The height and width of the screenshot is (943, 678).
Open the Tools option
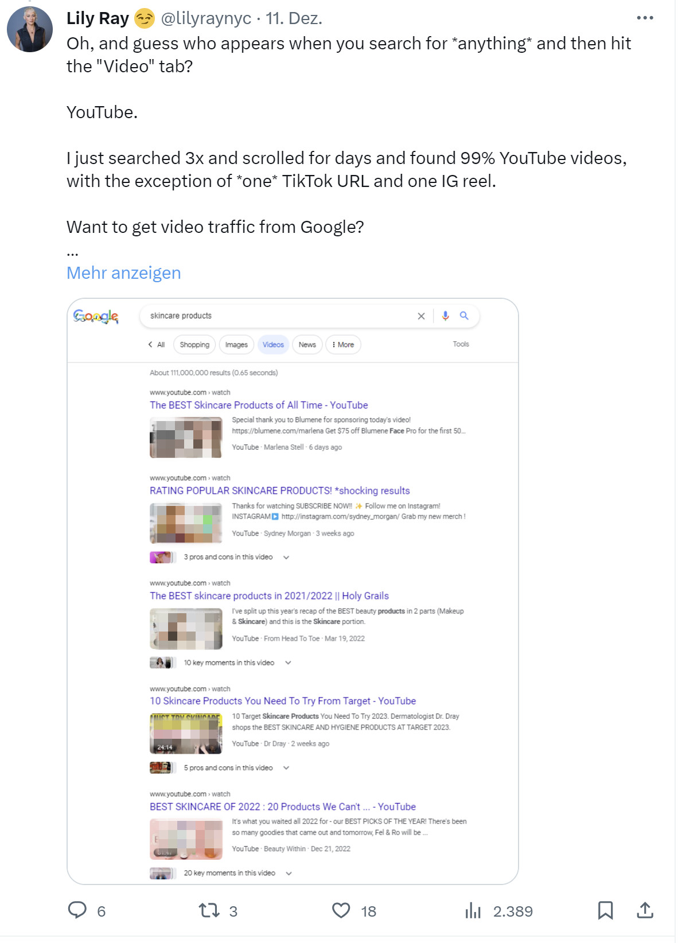coord(461,344)
